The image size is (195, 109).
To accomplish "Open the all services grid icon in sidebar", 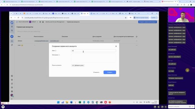I will 12,27.
